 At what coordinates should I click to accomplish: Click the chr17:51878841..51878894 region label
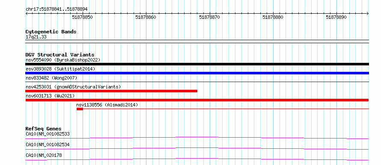tap(57, 9)
